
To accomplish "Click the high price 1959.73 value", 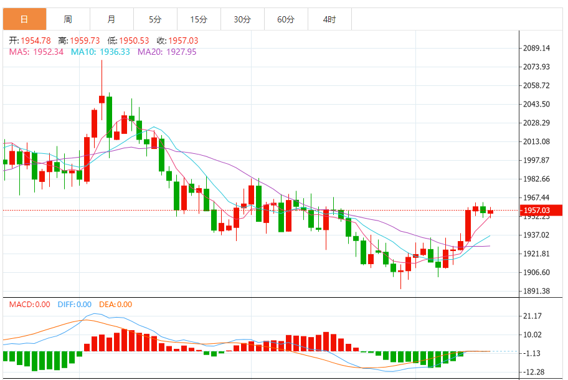I will [85, 40].
